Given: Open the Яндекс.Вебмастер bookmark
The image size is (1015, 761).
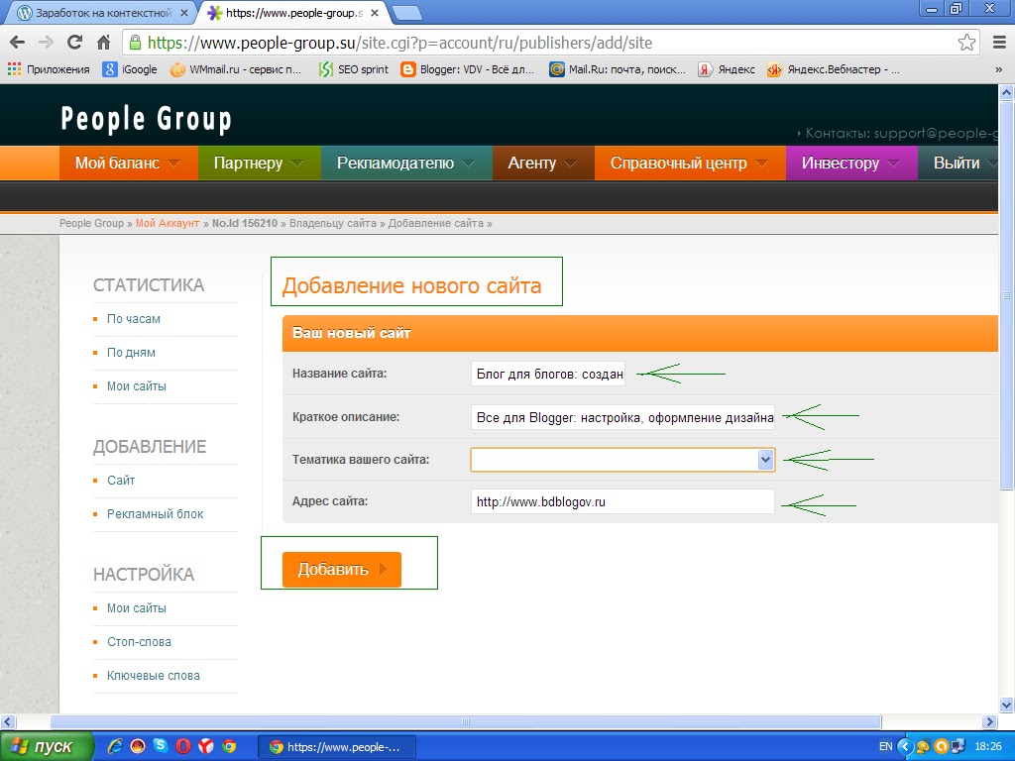Looking at the screenshot, I should (x=833, y=69).
